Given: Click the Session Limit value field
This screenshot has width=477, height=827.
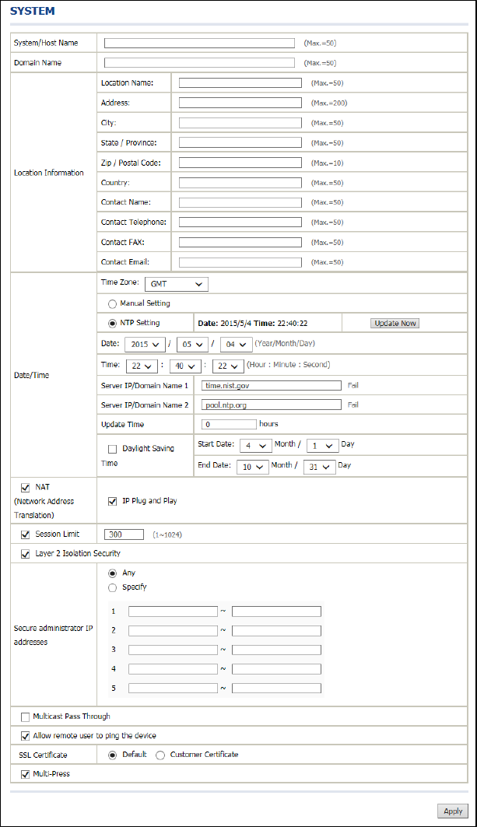Looking at the screenshot, I should pos(124,534).
